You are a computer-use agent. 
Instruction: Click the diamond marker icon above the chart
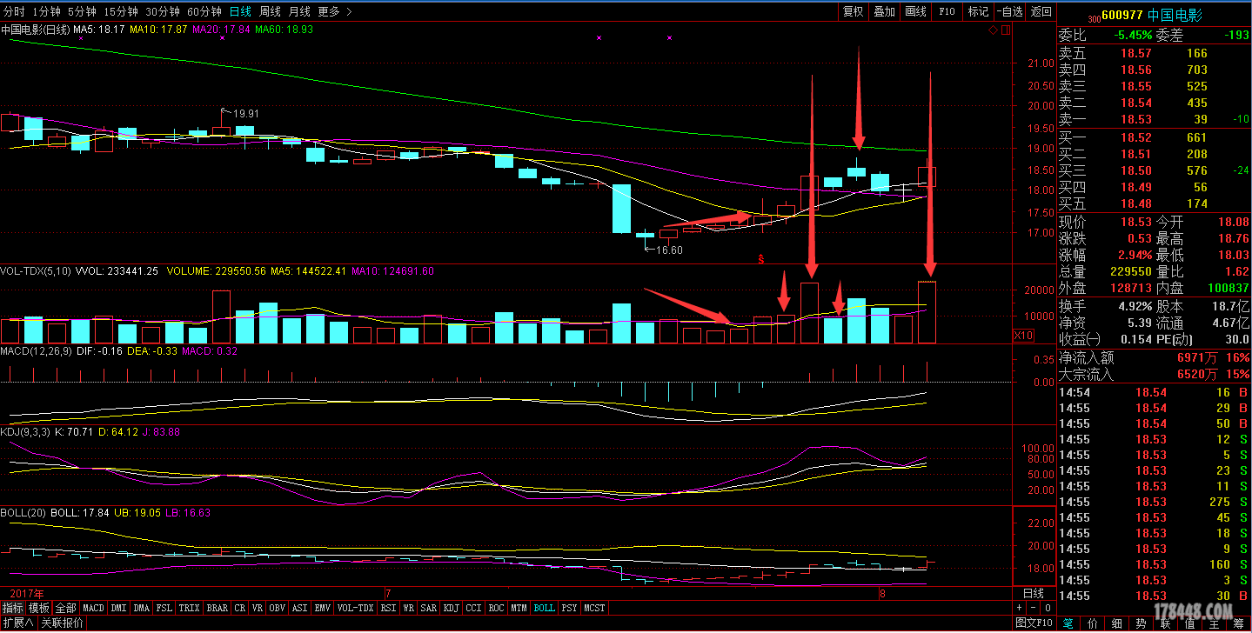click(x=994, y=30)
